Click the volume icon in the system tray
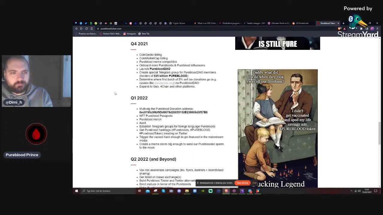The image size is (383, 215). click(x=359, y=191)
